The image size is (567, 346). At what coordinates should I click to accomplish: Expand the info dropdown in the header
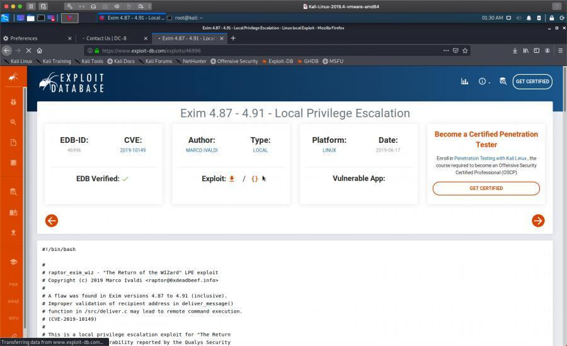[484, 81]
